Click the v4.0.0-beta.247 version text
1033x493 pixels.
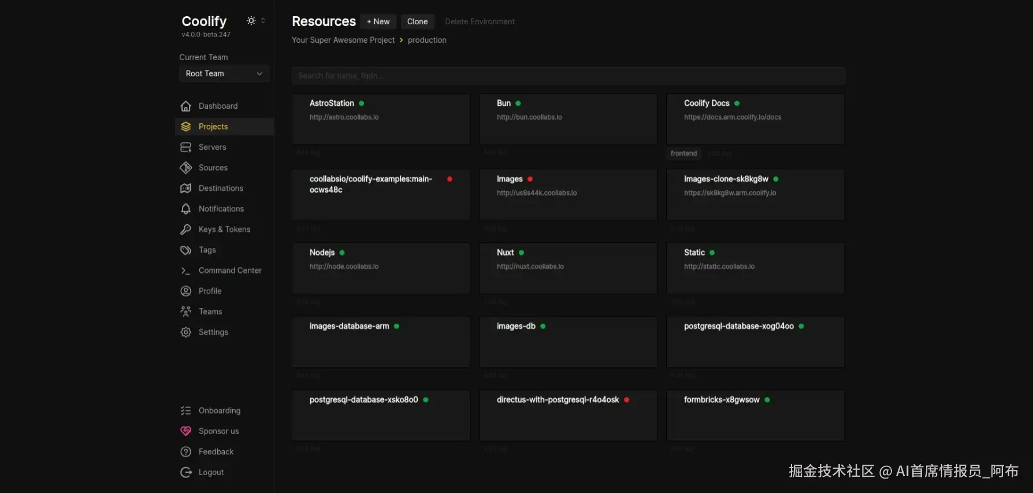(206, 35)
